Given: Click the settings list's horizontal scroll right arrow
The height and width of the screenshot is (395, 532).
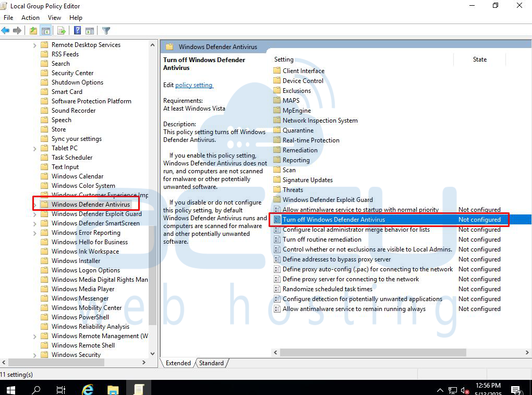Looking at the screenshot, I should tap(527, 353).
